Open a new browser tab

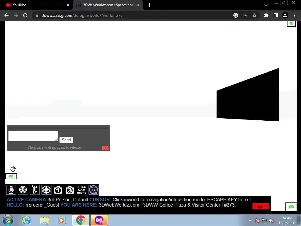pyautogui.click(x=150, y=5)
